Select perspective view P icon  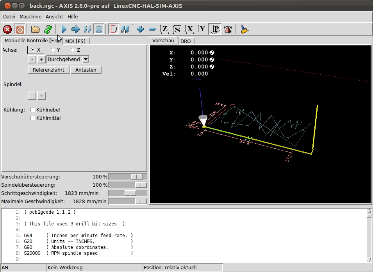point(215,29)
